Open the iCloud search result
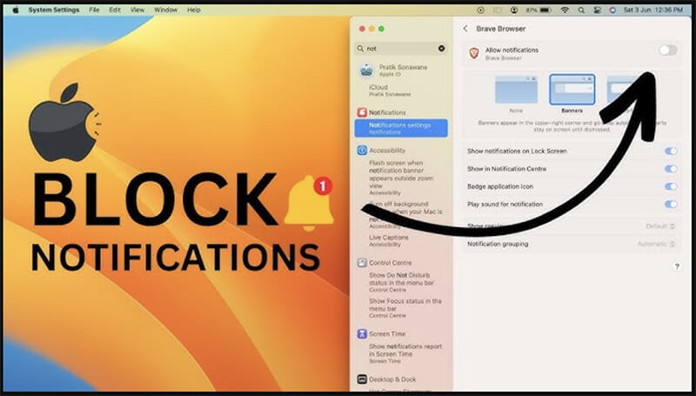This screenshot has height=396, width=696. (x=390, y=91)
